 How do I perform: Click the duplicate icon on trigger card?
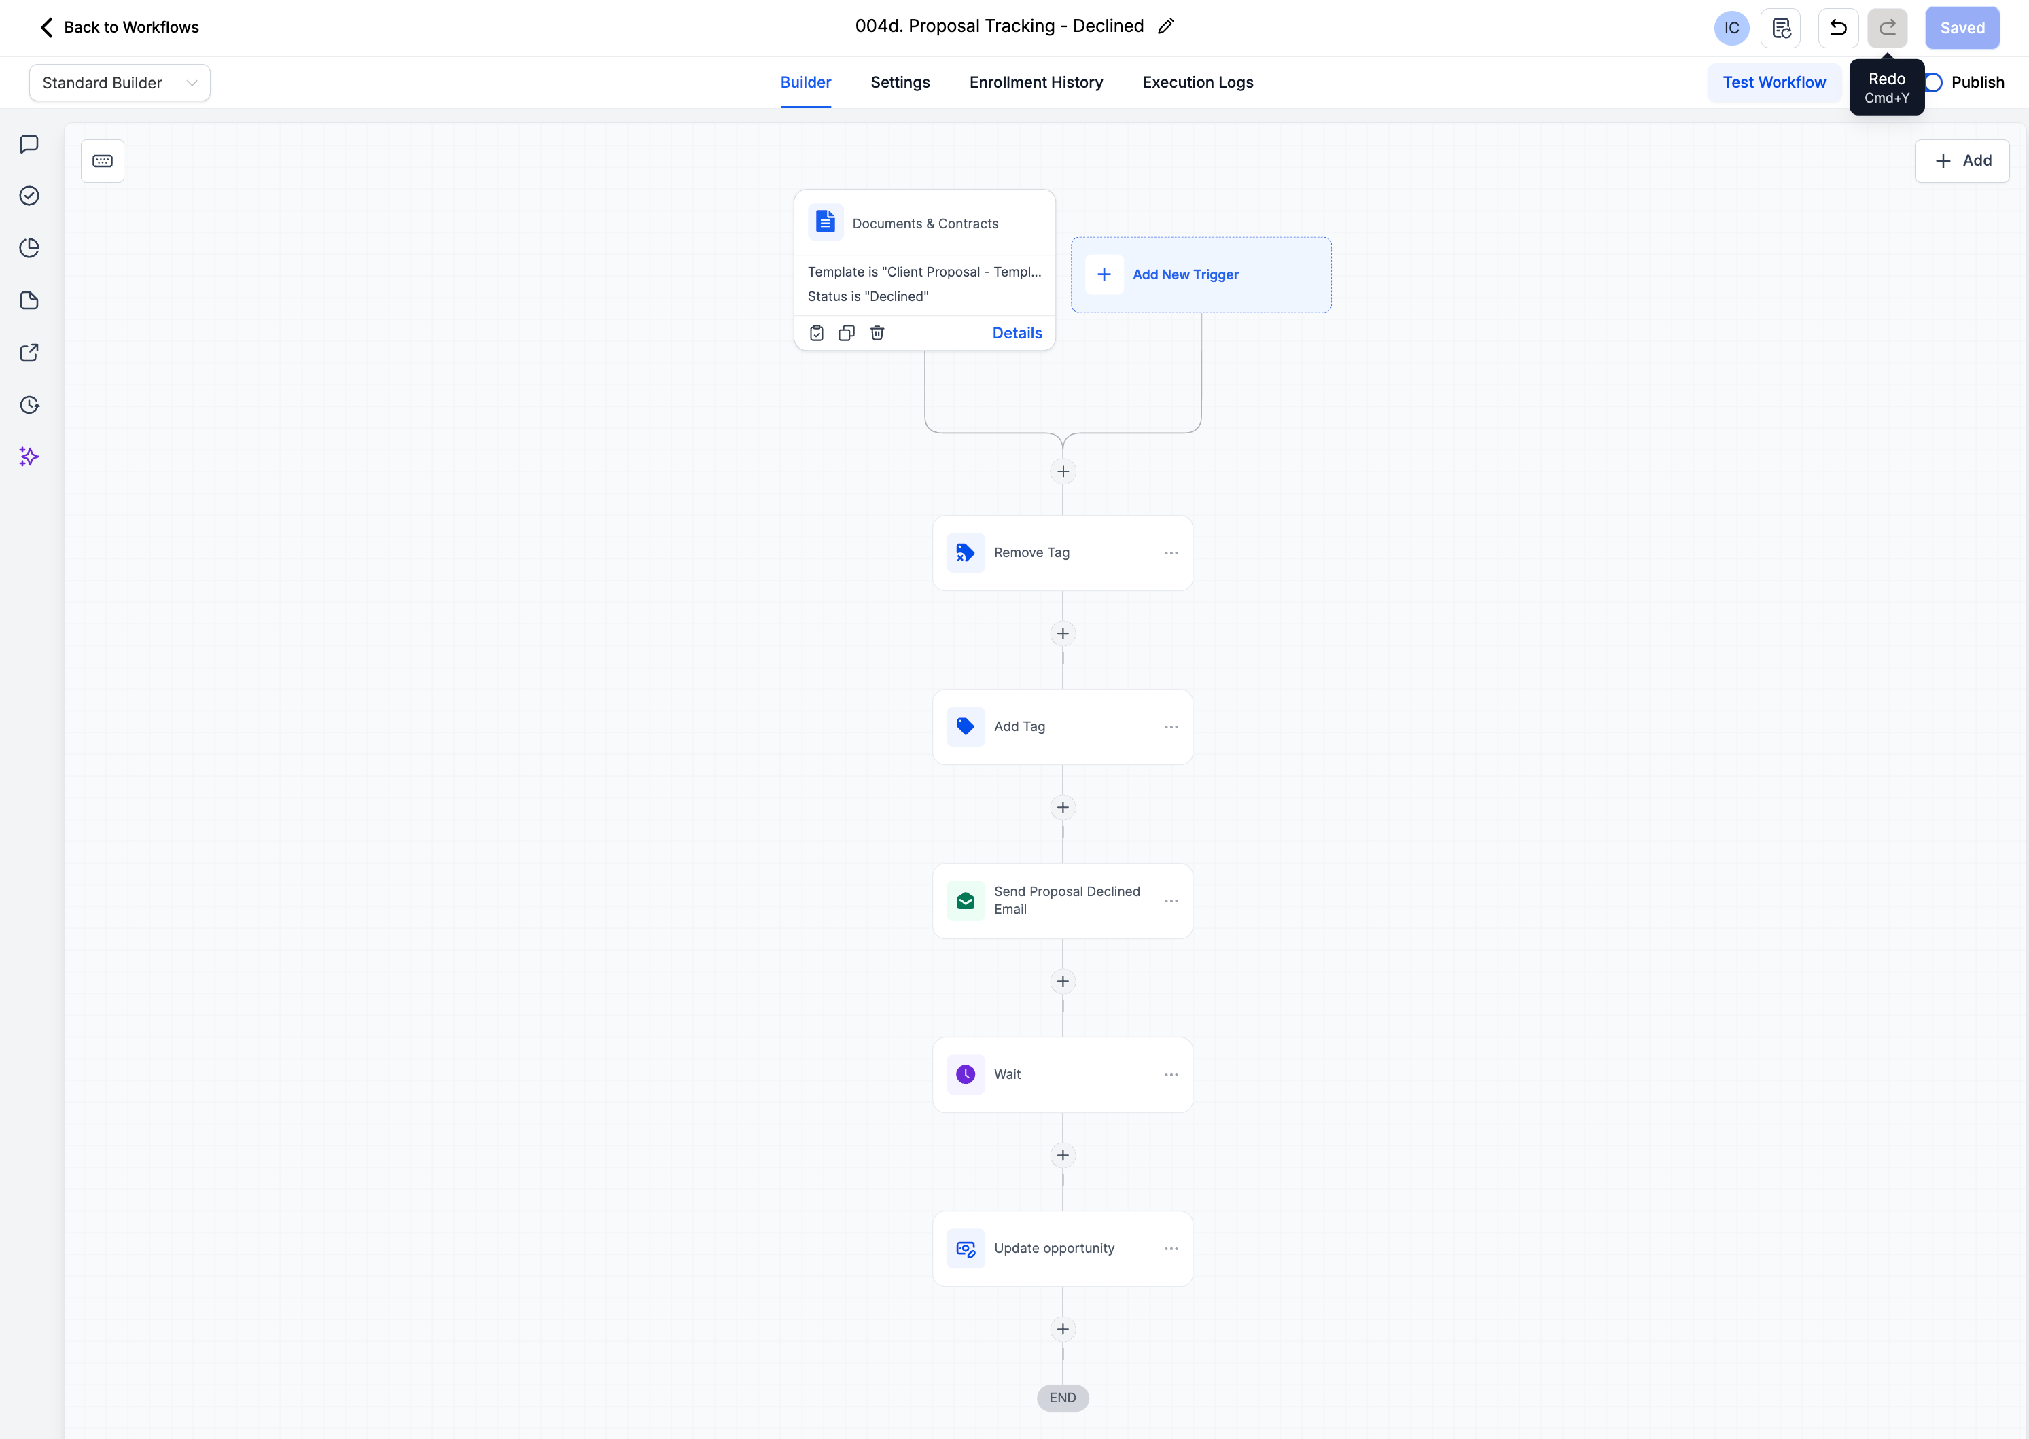pos(847,333)
